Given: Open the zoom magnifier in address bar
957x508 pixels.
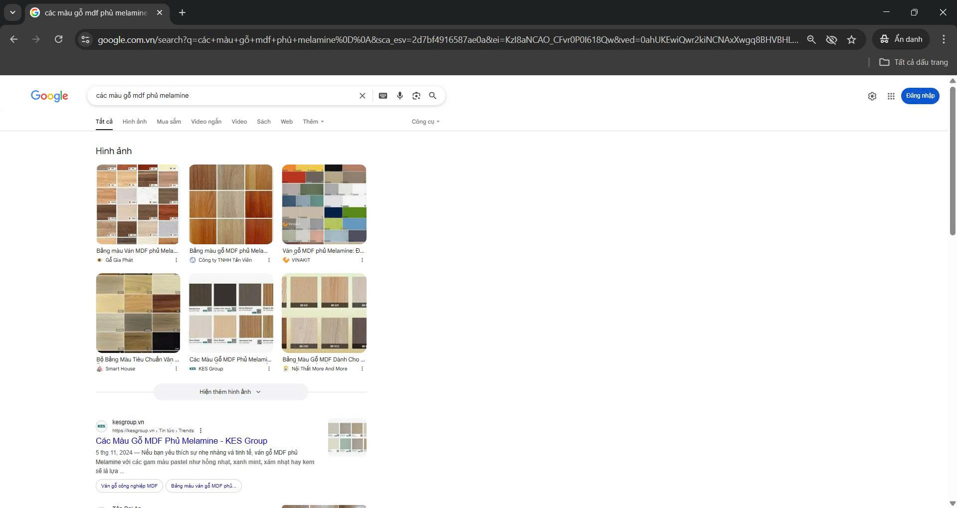Looking at the screenshot, I should 811,39.
